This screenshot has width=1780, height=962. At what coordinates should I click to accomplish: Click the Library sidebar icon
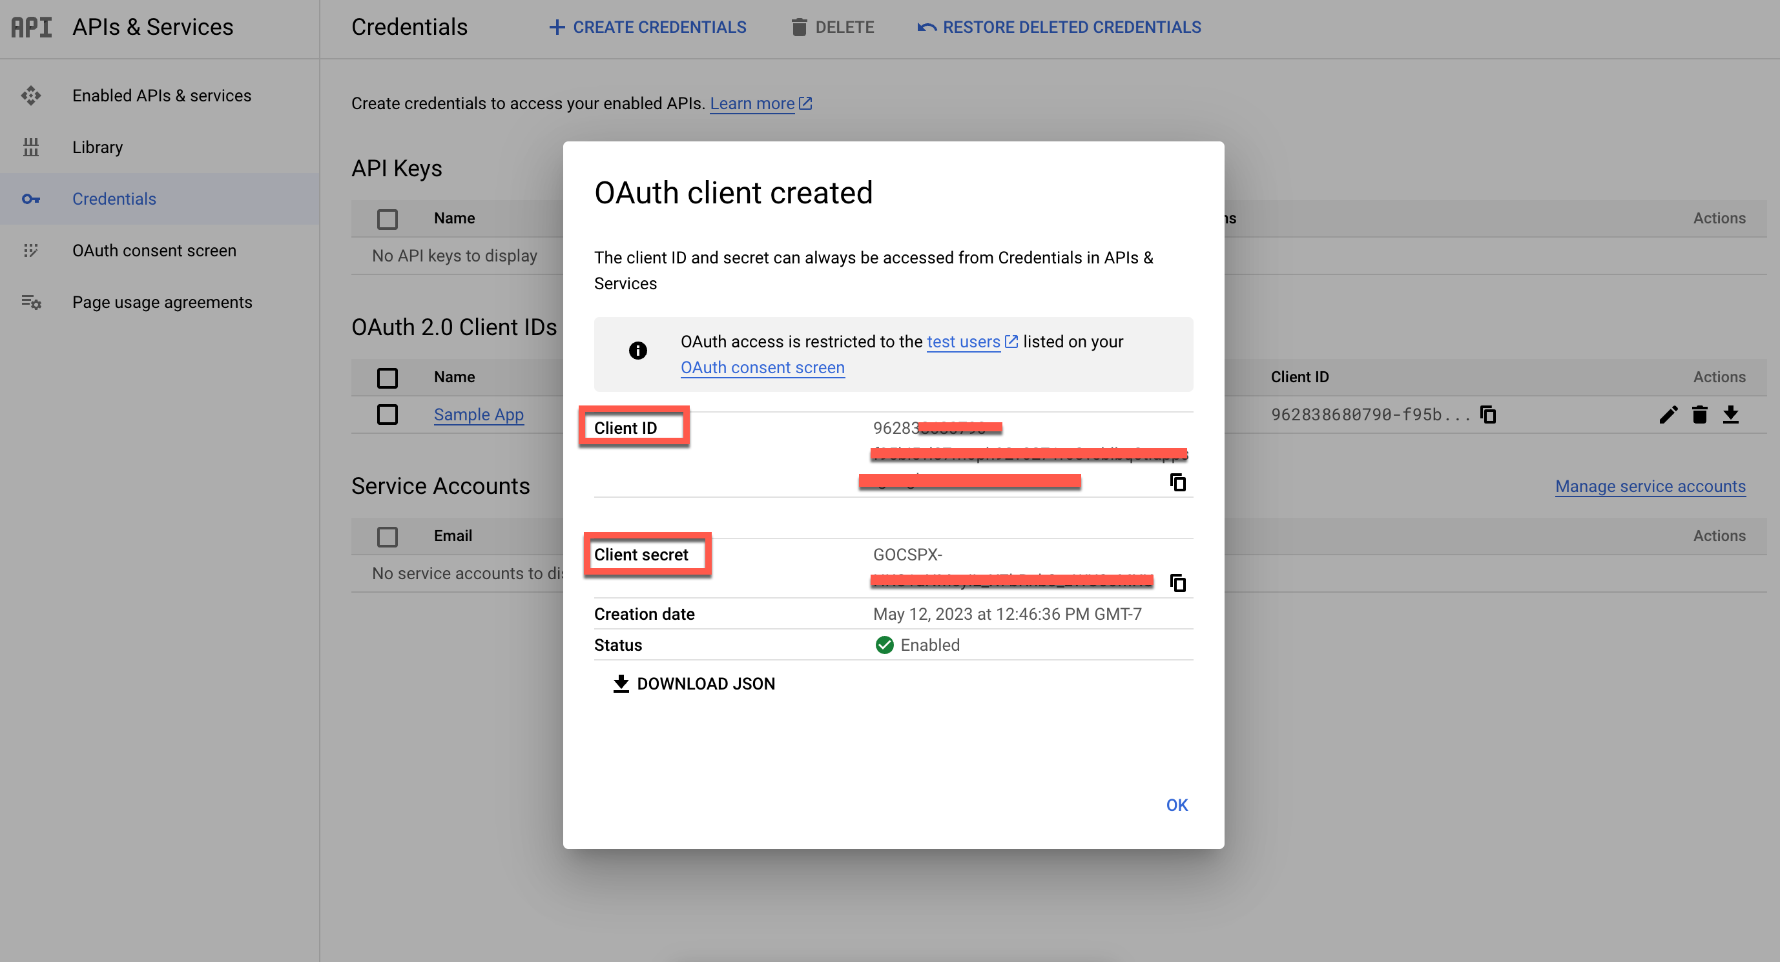click(x=30, y=147)
